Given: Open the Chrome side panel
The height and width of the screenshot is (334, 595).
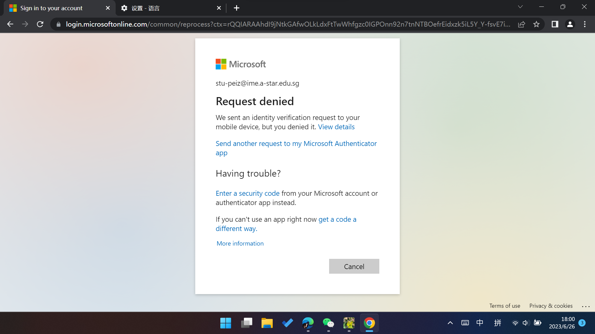Looking at the screenshot, I should [555, 24].
